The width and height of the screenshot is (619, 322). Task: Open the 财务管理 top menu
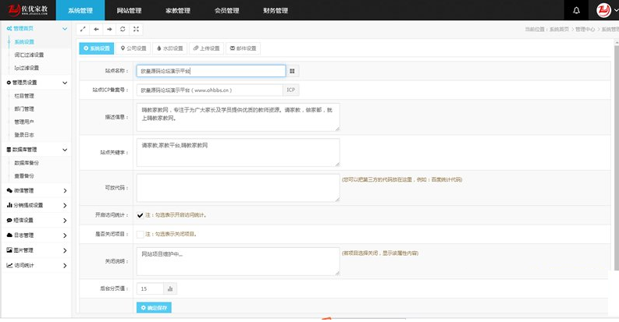tap(276, 10)
